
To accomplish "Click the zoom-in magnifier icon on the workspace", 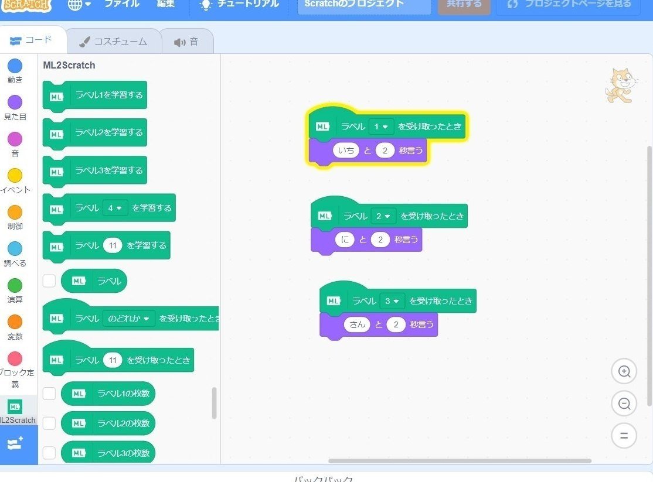I will tap(624, 371).
